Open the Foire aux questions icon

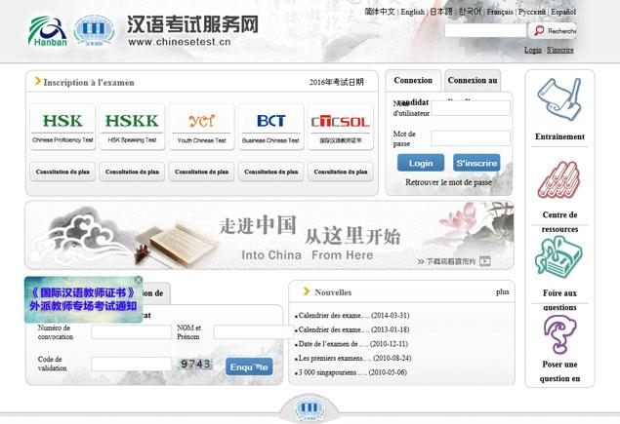[x=558, y=255]
